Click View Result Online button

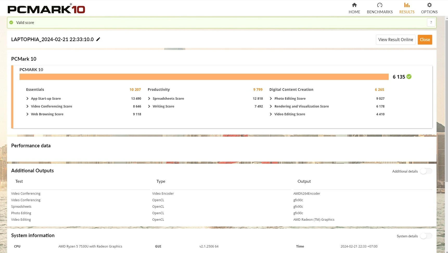(395, 40)
